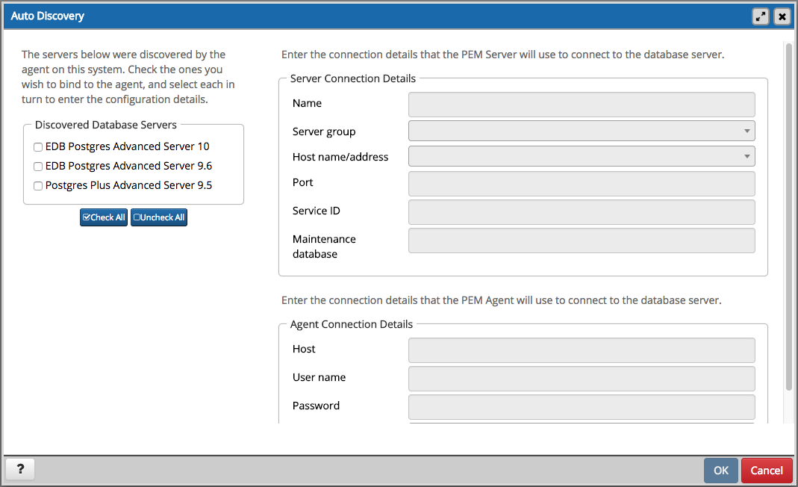The height and width of the screenshot is (487, 798).
Task: Maximize the Auto Discovery dialog
Action: [x=761, y=16]
